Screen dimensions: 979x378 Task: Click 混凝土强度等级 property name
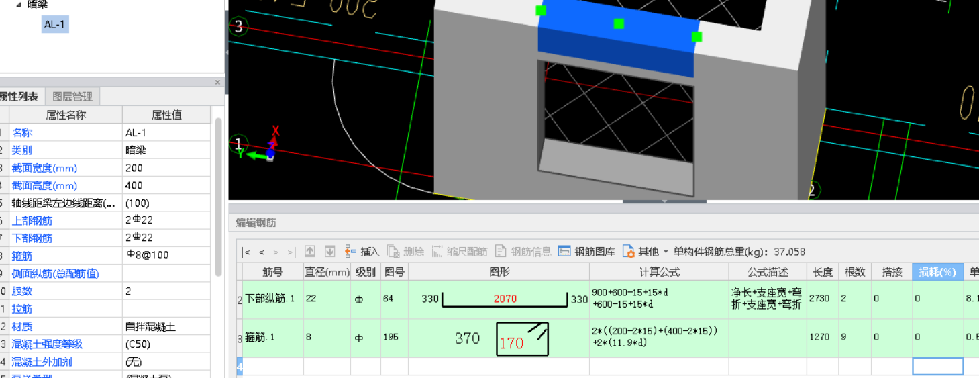[47, 344]
